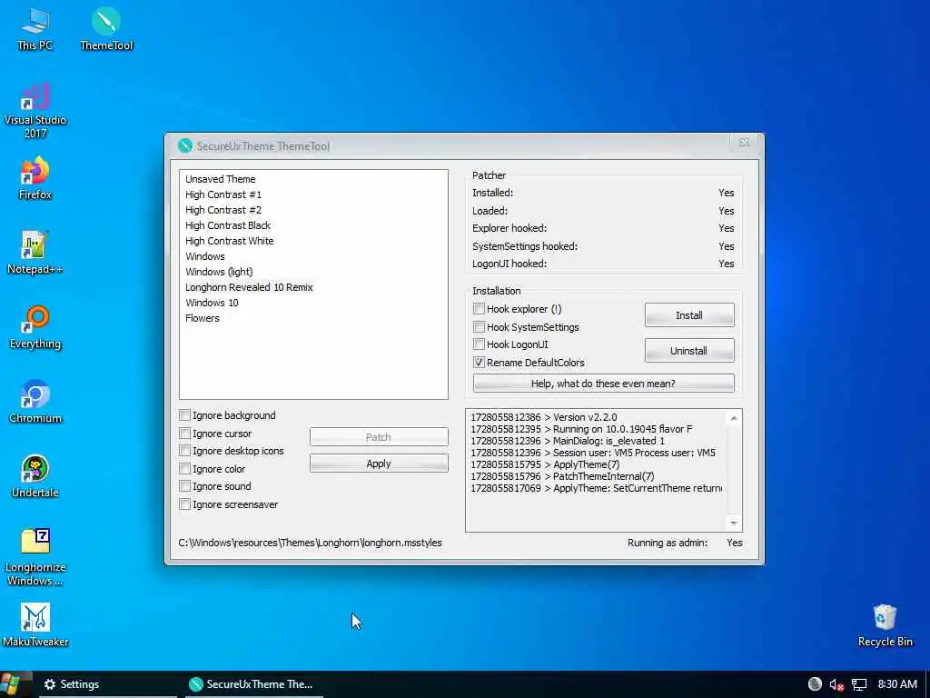Switch to SecureUxTheme taskbar button
Screen dimensions: 930x698
click(x=254, y=684)
